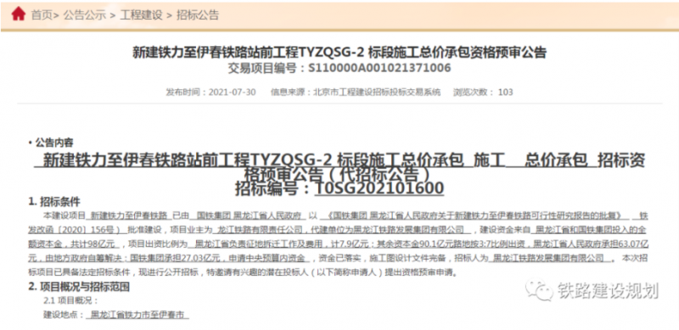This screenshot has height=330, width=679.
Task: Click the 信息来源 Beijing trading system text
Action: [356, 92]
